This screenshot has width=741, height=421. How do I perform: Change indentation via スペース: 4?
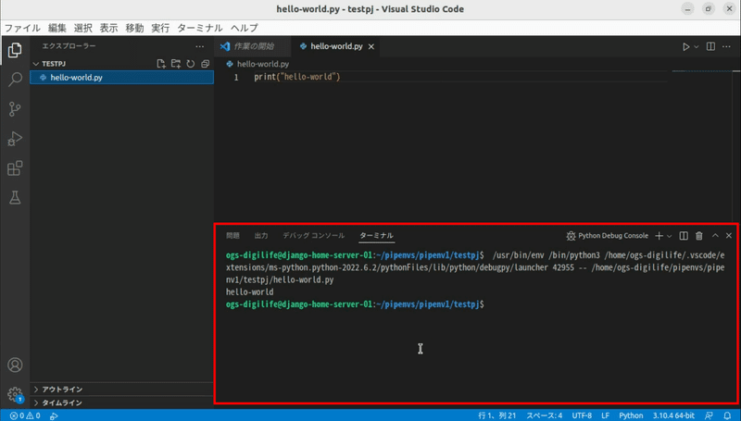(545, 415)
